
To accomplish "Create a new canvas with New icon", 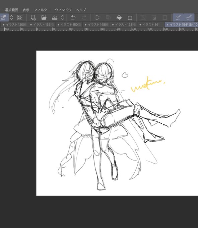I will coord(33,17).
